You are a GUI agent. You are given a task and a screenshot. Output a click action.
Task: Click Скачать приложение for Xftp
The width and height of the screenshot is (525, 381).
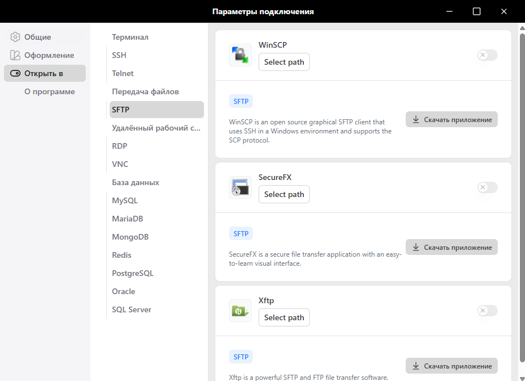coord(451,366)
